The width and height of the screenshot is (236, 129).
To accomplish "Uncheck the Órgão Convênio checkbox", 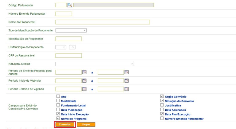I will [x=162, y=96].
